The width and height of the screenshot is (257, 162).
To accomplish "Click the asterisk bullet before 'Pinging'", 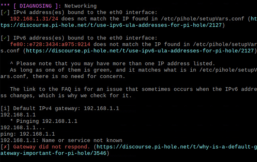I will 12,121.
